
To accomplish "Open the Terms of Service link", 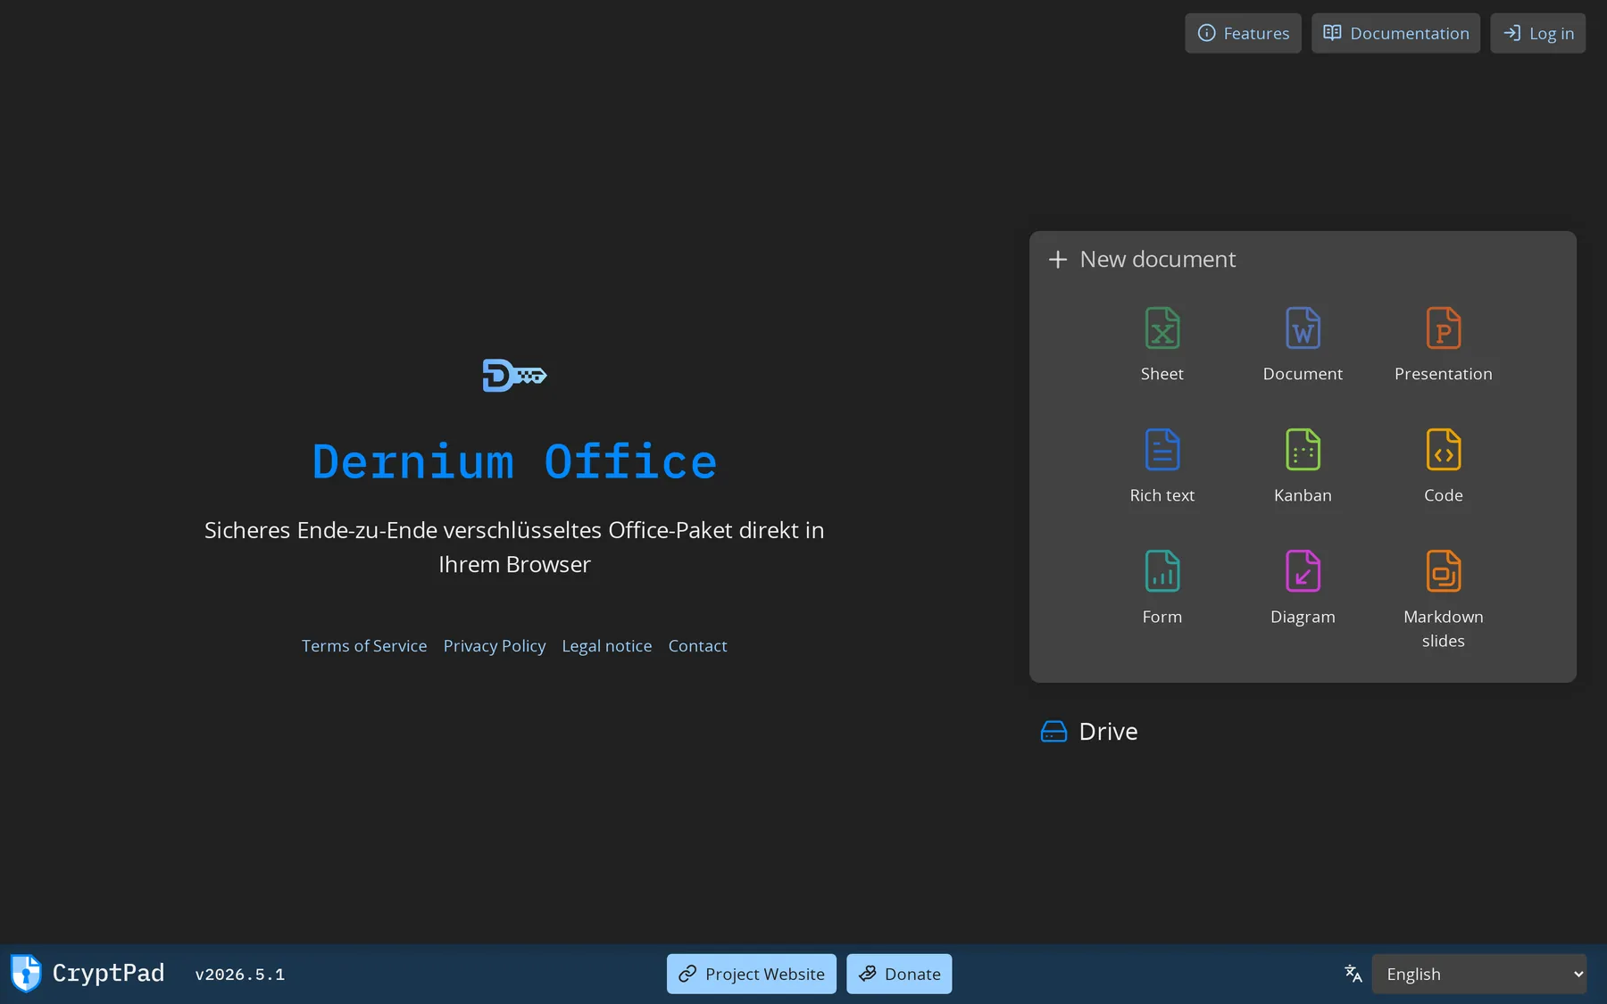I will click(364, 645).
